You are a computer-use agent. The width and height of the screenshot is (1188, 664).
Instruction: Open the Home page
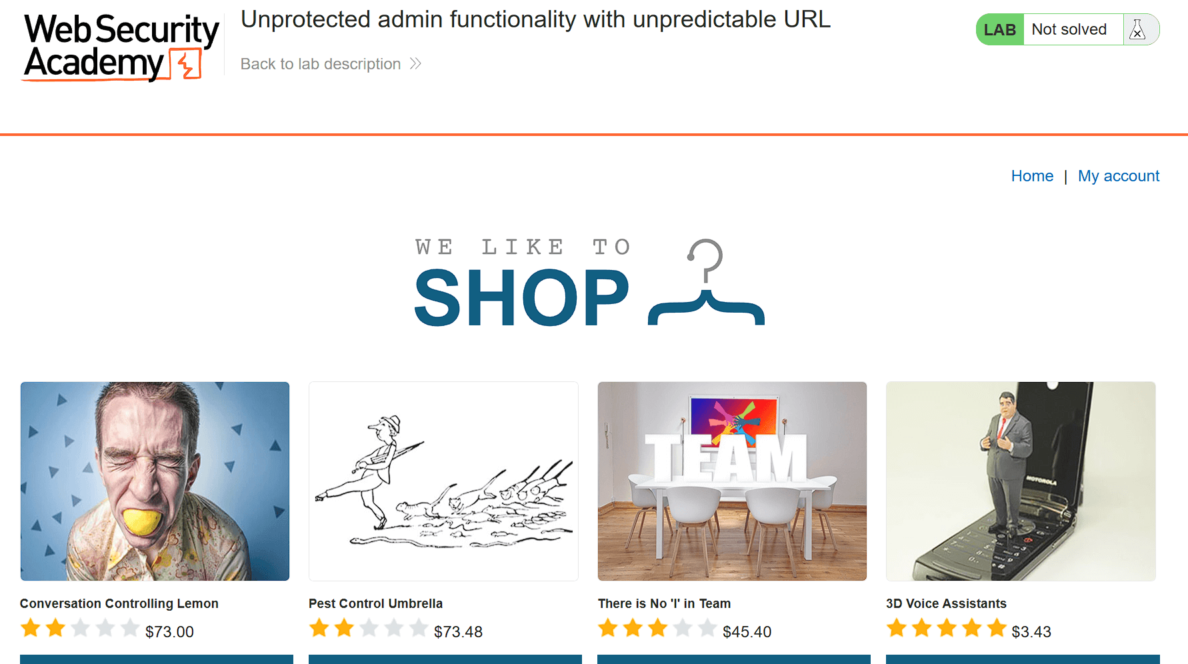[1032, 175]
